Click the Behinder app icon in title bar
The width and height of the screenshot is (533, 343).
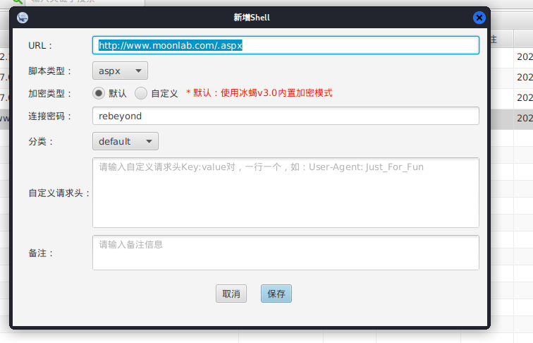coord(23,18)
